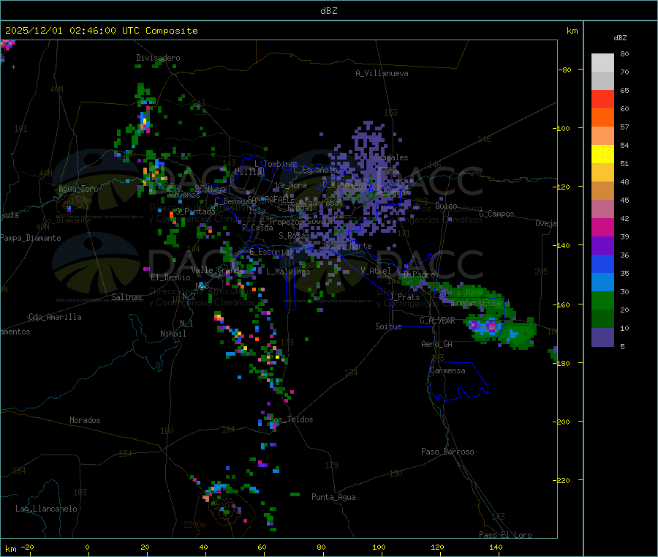The height and width of the screenshot is (557, 658).
Task: Click the La_Nora label
Action: [x=291, y=185]
